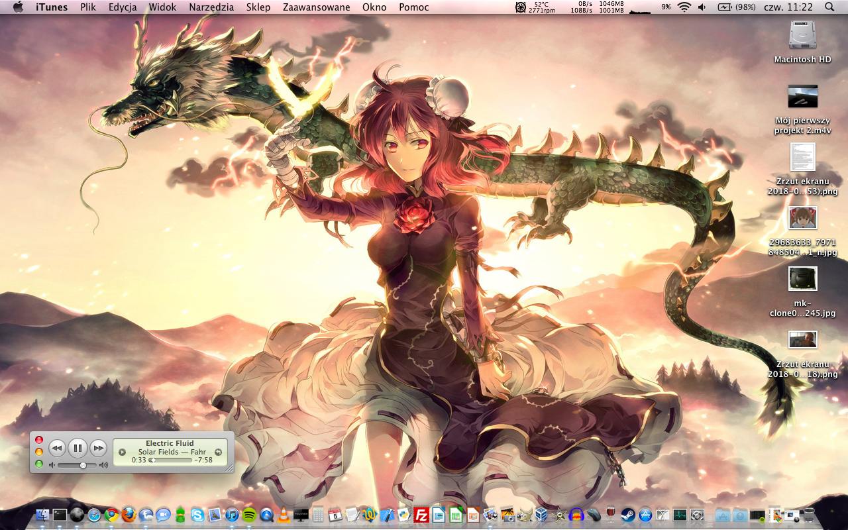Open the Edycja menu
Image resolution: width=848 pixels, height=530 pixels.
tap(123, 7)
